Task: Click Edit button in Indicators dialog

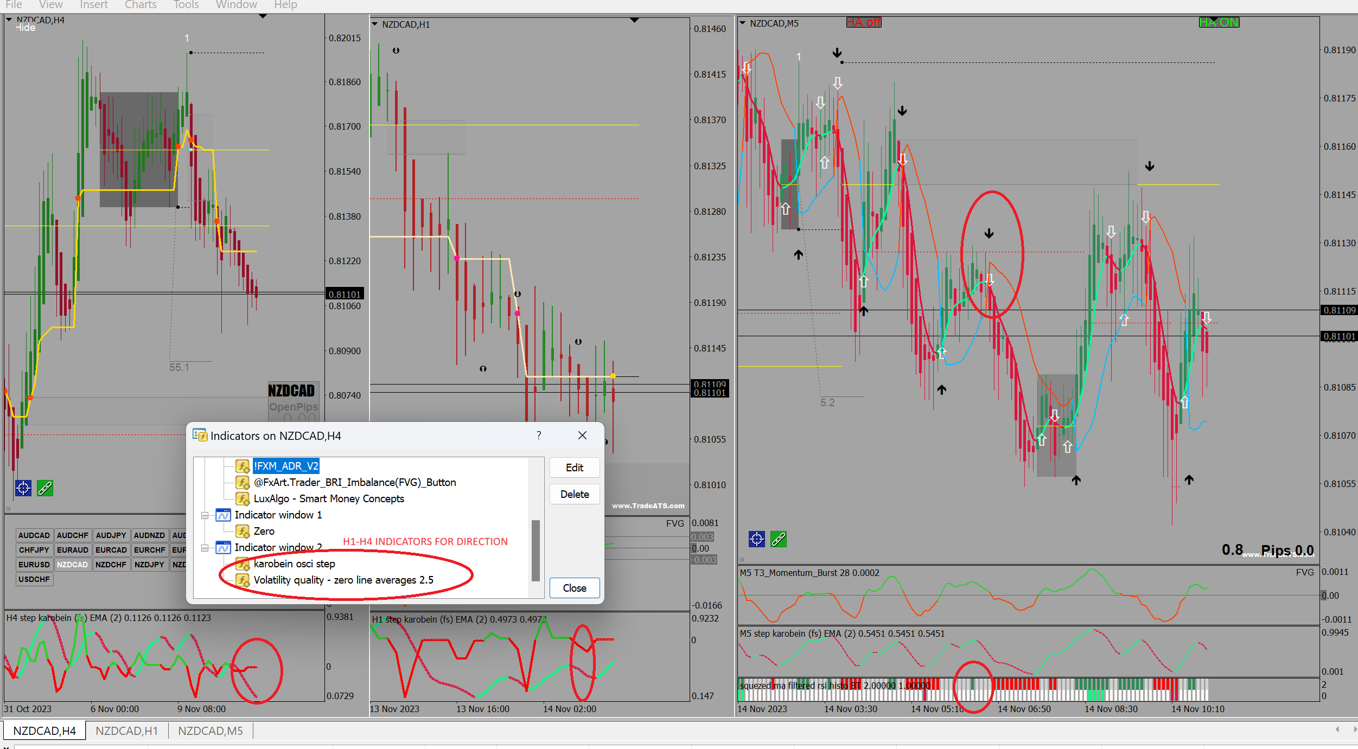Action: pyautogui.click(x=574, y=468)
